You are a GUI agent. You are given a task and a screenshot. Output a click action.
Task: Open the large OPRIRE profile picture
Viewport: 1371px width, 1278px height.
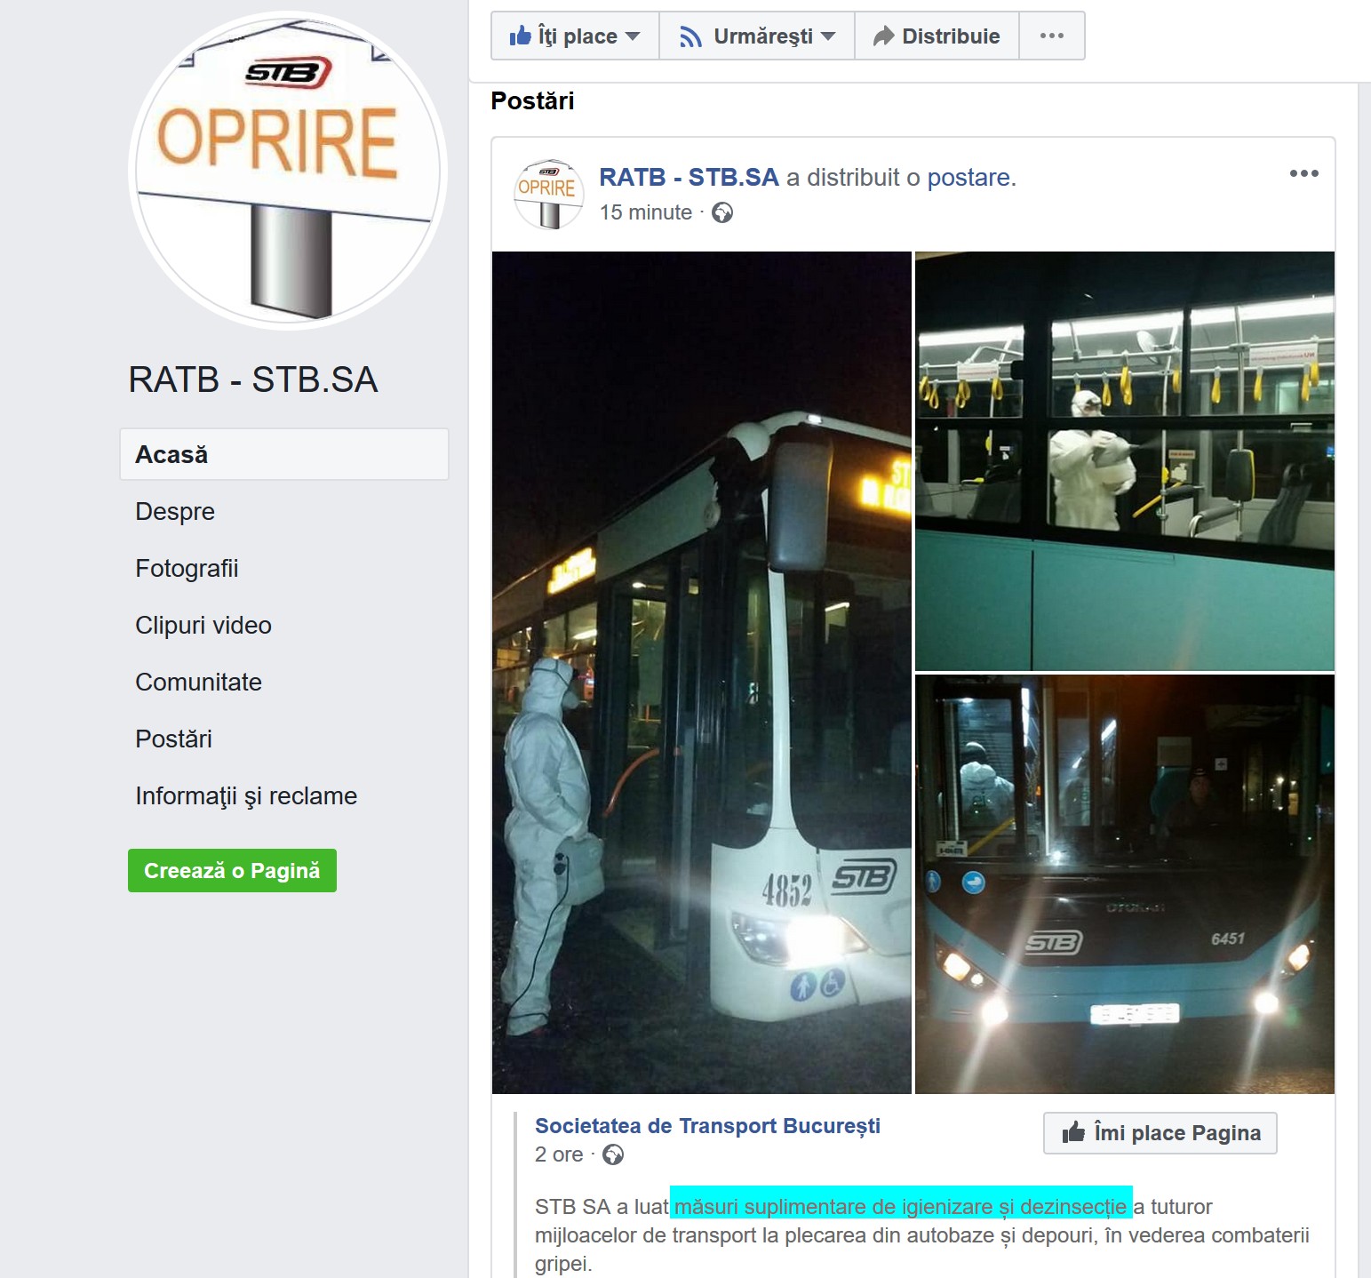pos(287,170)
